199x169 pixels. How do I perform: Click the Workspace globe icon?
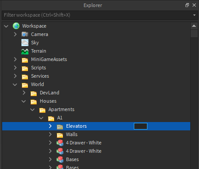click(x=16, y=26)
